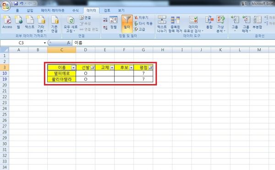This screenshot has width=275, height=170.
Task: Open Data Validation (데이터 유효성 검사)
Action: tap(193, 24)
